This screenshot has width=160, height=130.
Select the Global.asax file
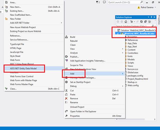coord(133,72)
